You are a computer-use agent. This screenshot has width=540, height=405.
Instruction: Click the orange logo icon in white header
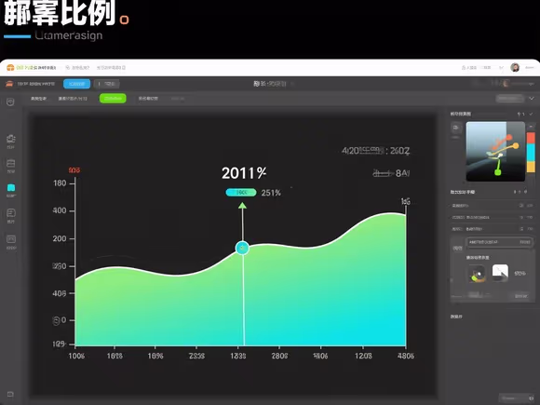pyautogui.click(x=10, y=67)
